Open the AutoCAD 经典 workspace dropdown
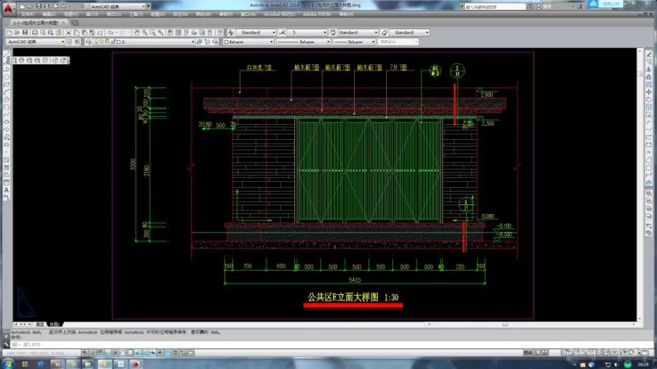 point(63,42)
